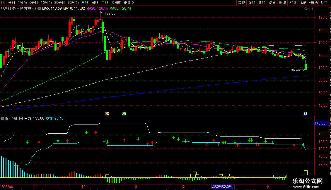Click the 复权 adjustment button
This screenshot has width=331, height=190.
click(x=241, y=3)
